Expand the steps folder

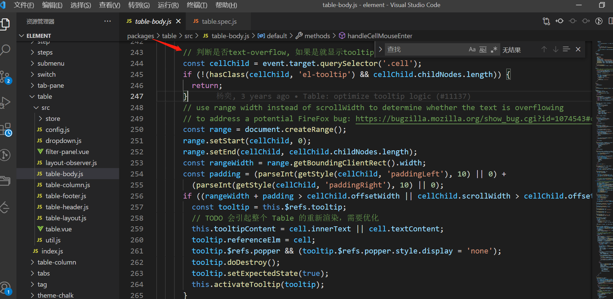click(x=68, y=52)
